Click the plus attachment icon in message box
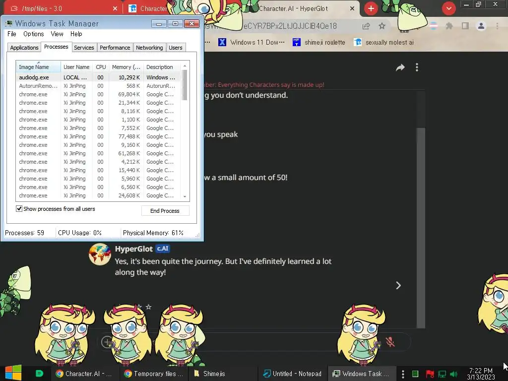Screen dimensions: 508x381 [107, 342]
